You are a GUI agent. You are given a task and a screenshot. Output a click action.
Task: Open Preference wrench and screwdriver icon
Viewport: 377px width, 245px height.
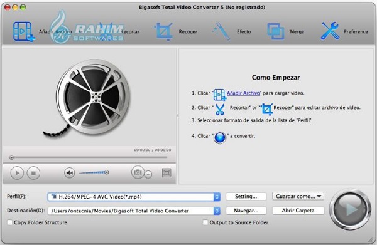(331, 31)
